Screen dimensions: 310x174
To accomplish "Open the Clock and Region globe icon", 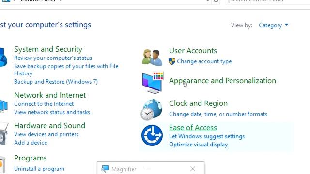I will pyautogui.click(x=152, y=110).
